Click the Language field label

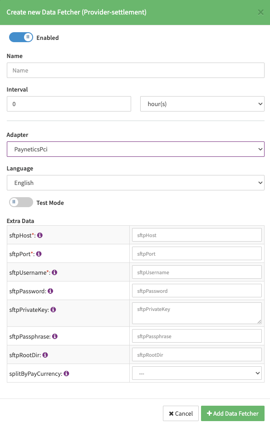[20, 168]
